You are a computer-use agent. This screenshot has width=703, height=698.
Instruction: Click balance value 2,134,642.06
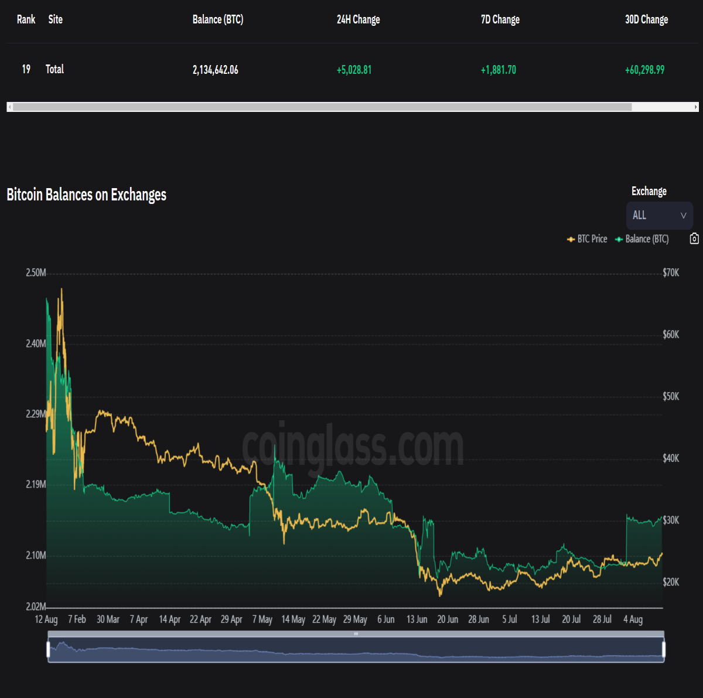tap(216, 70)
